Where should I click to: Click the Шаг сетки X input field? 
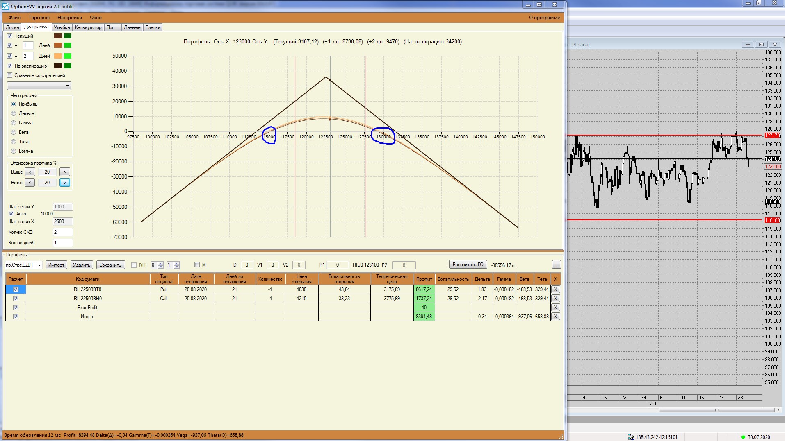tap(63, 222)
